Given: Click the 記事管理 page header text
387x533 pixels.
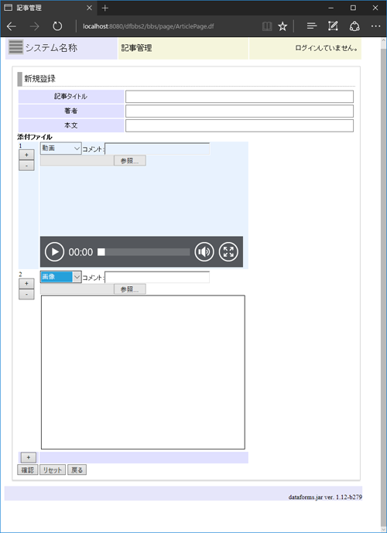Looking at the screenshot, I should 136,48.
